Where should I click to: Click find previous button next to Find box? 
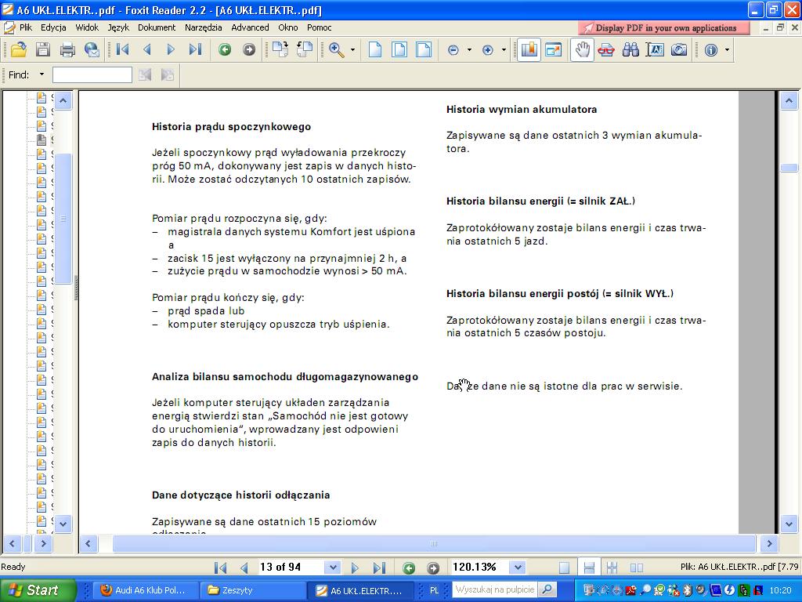pyautogui.click(x=145, y=74)
